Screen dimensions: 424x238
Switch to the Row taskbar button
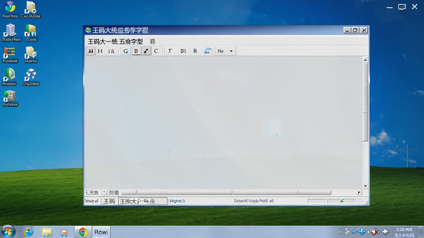(101, 232)
